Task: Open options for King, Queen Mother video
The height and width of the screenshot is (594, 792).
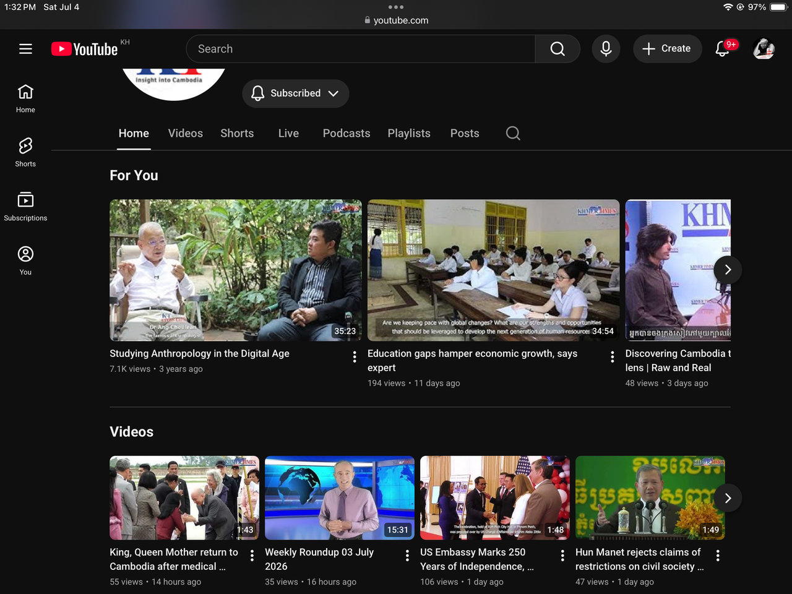Action: click(252, 555)
